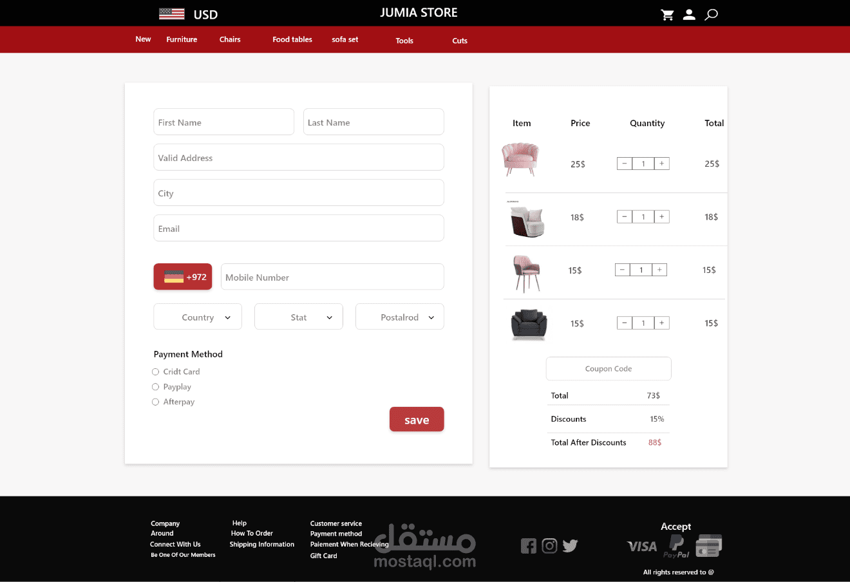Open the +972 country code selector
The image size is (850, 582).
(183, 277)
